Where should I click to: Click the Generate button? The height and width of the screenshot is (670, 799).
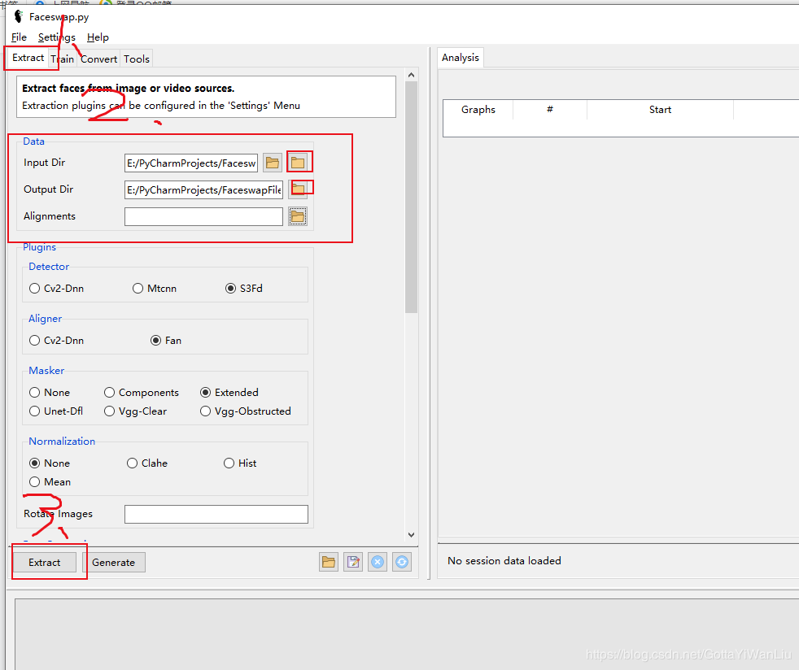[x=114, y=563]
